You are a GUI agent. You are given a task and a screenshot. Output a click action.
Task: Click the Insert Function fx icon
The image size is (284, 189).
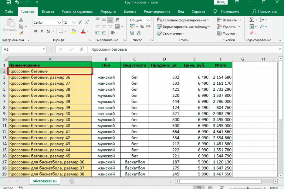(x=81, y=49)
